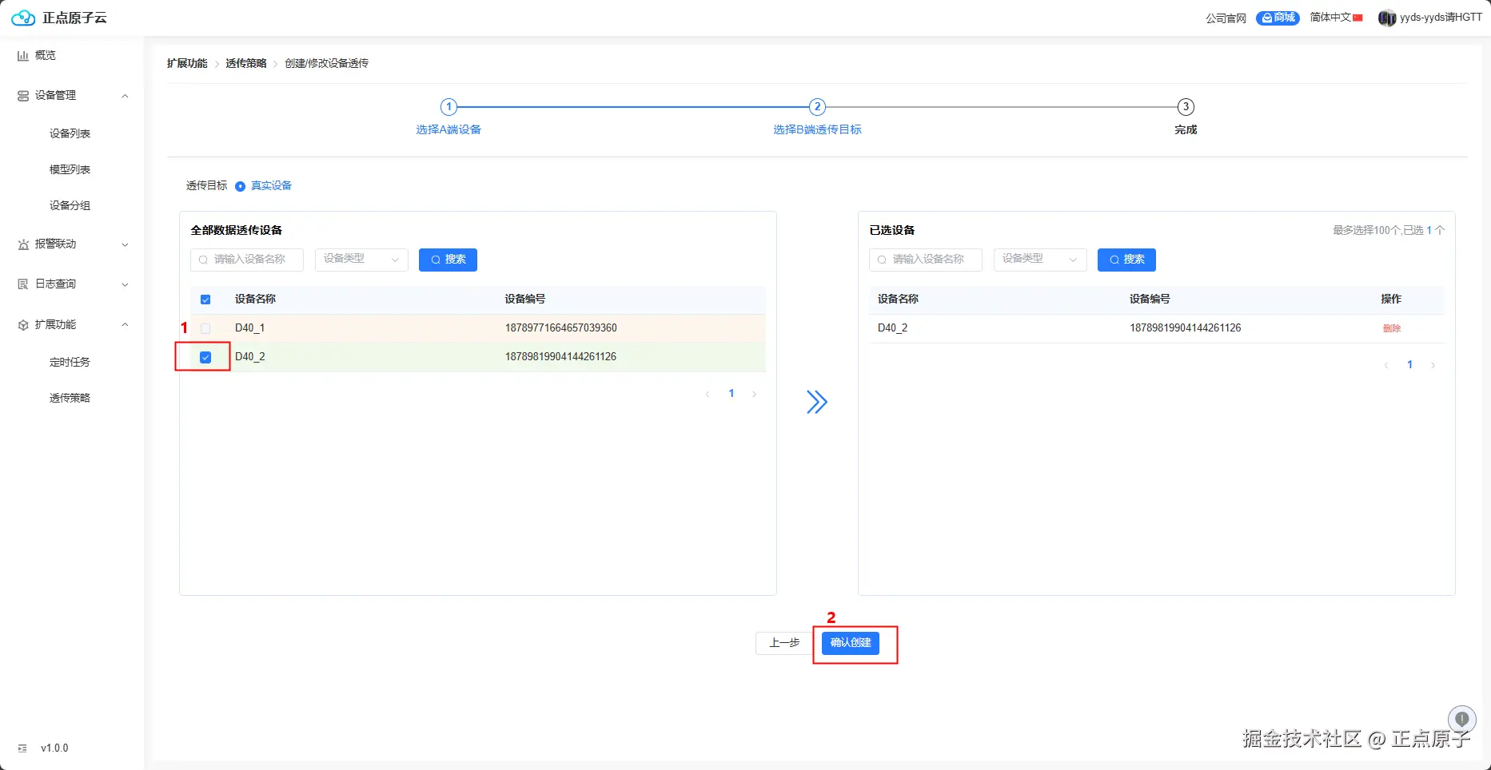The image size is (1491, 770).
Task: Click device number 18789771664657039360
Action: (x=561, y=328)
